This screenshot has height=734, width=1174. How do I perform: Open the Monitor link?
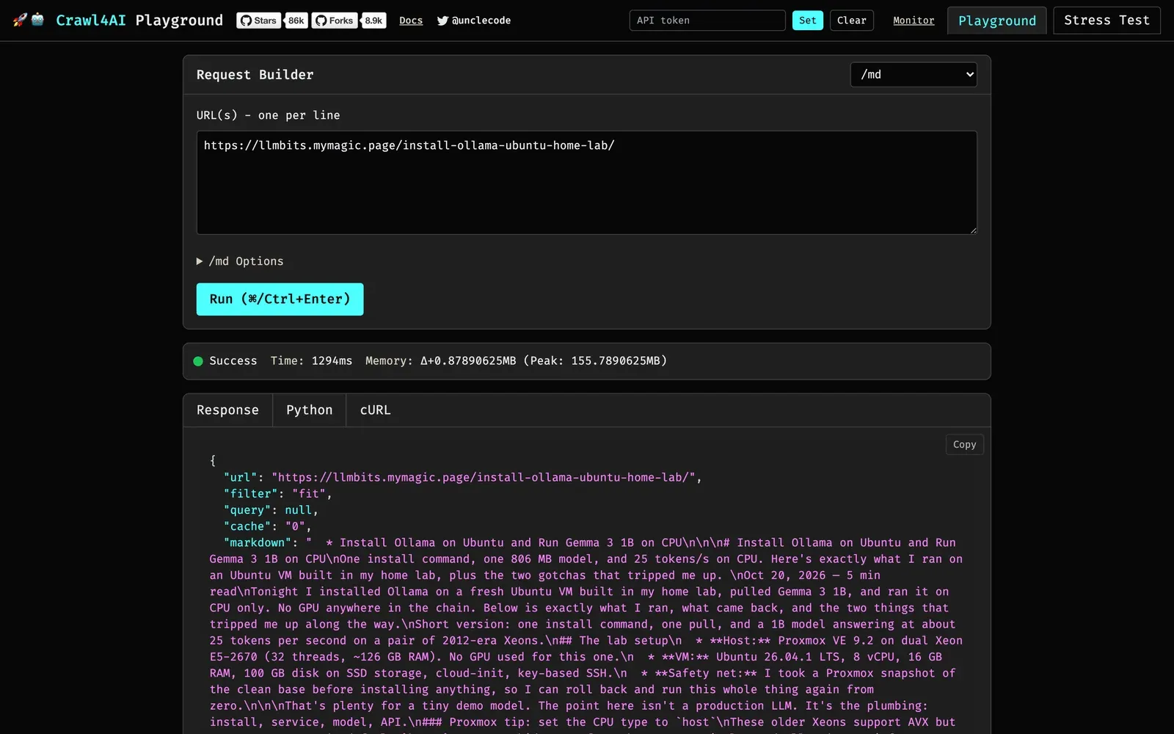pos(914,21)
